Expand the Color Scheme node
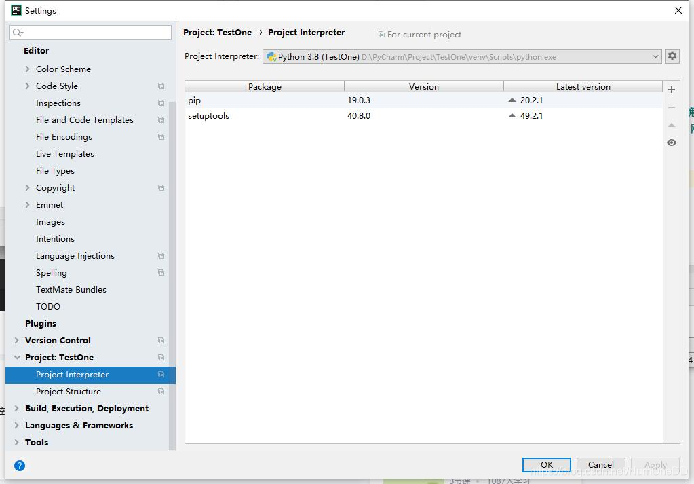The height and width of the screenshot is (484, 694). click(27, 69)
